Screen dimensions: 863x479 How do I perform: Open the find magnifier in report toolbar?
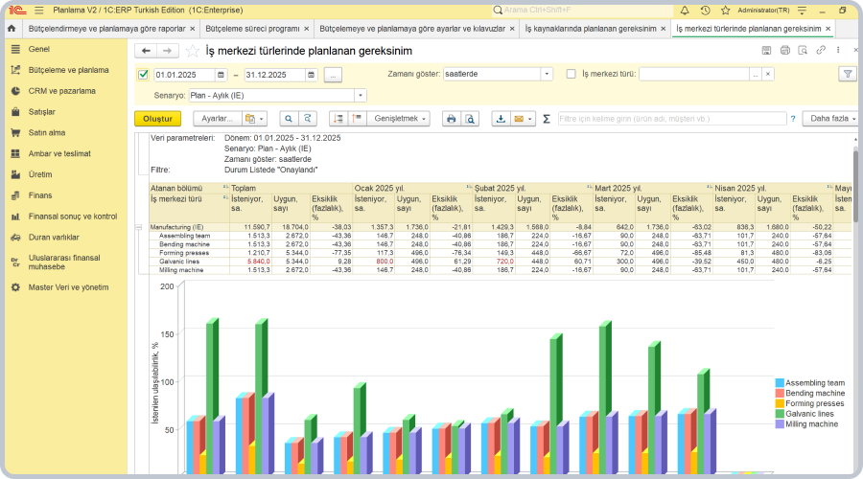pos(289,118)
